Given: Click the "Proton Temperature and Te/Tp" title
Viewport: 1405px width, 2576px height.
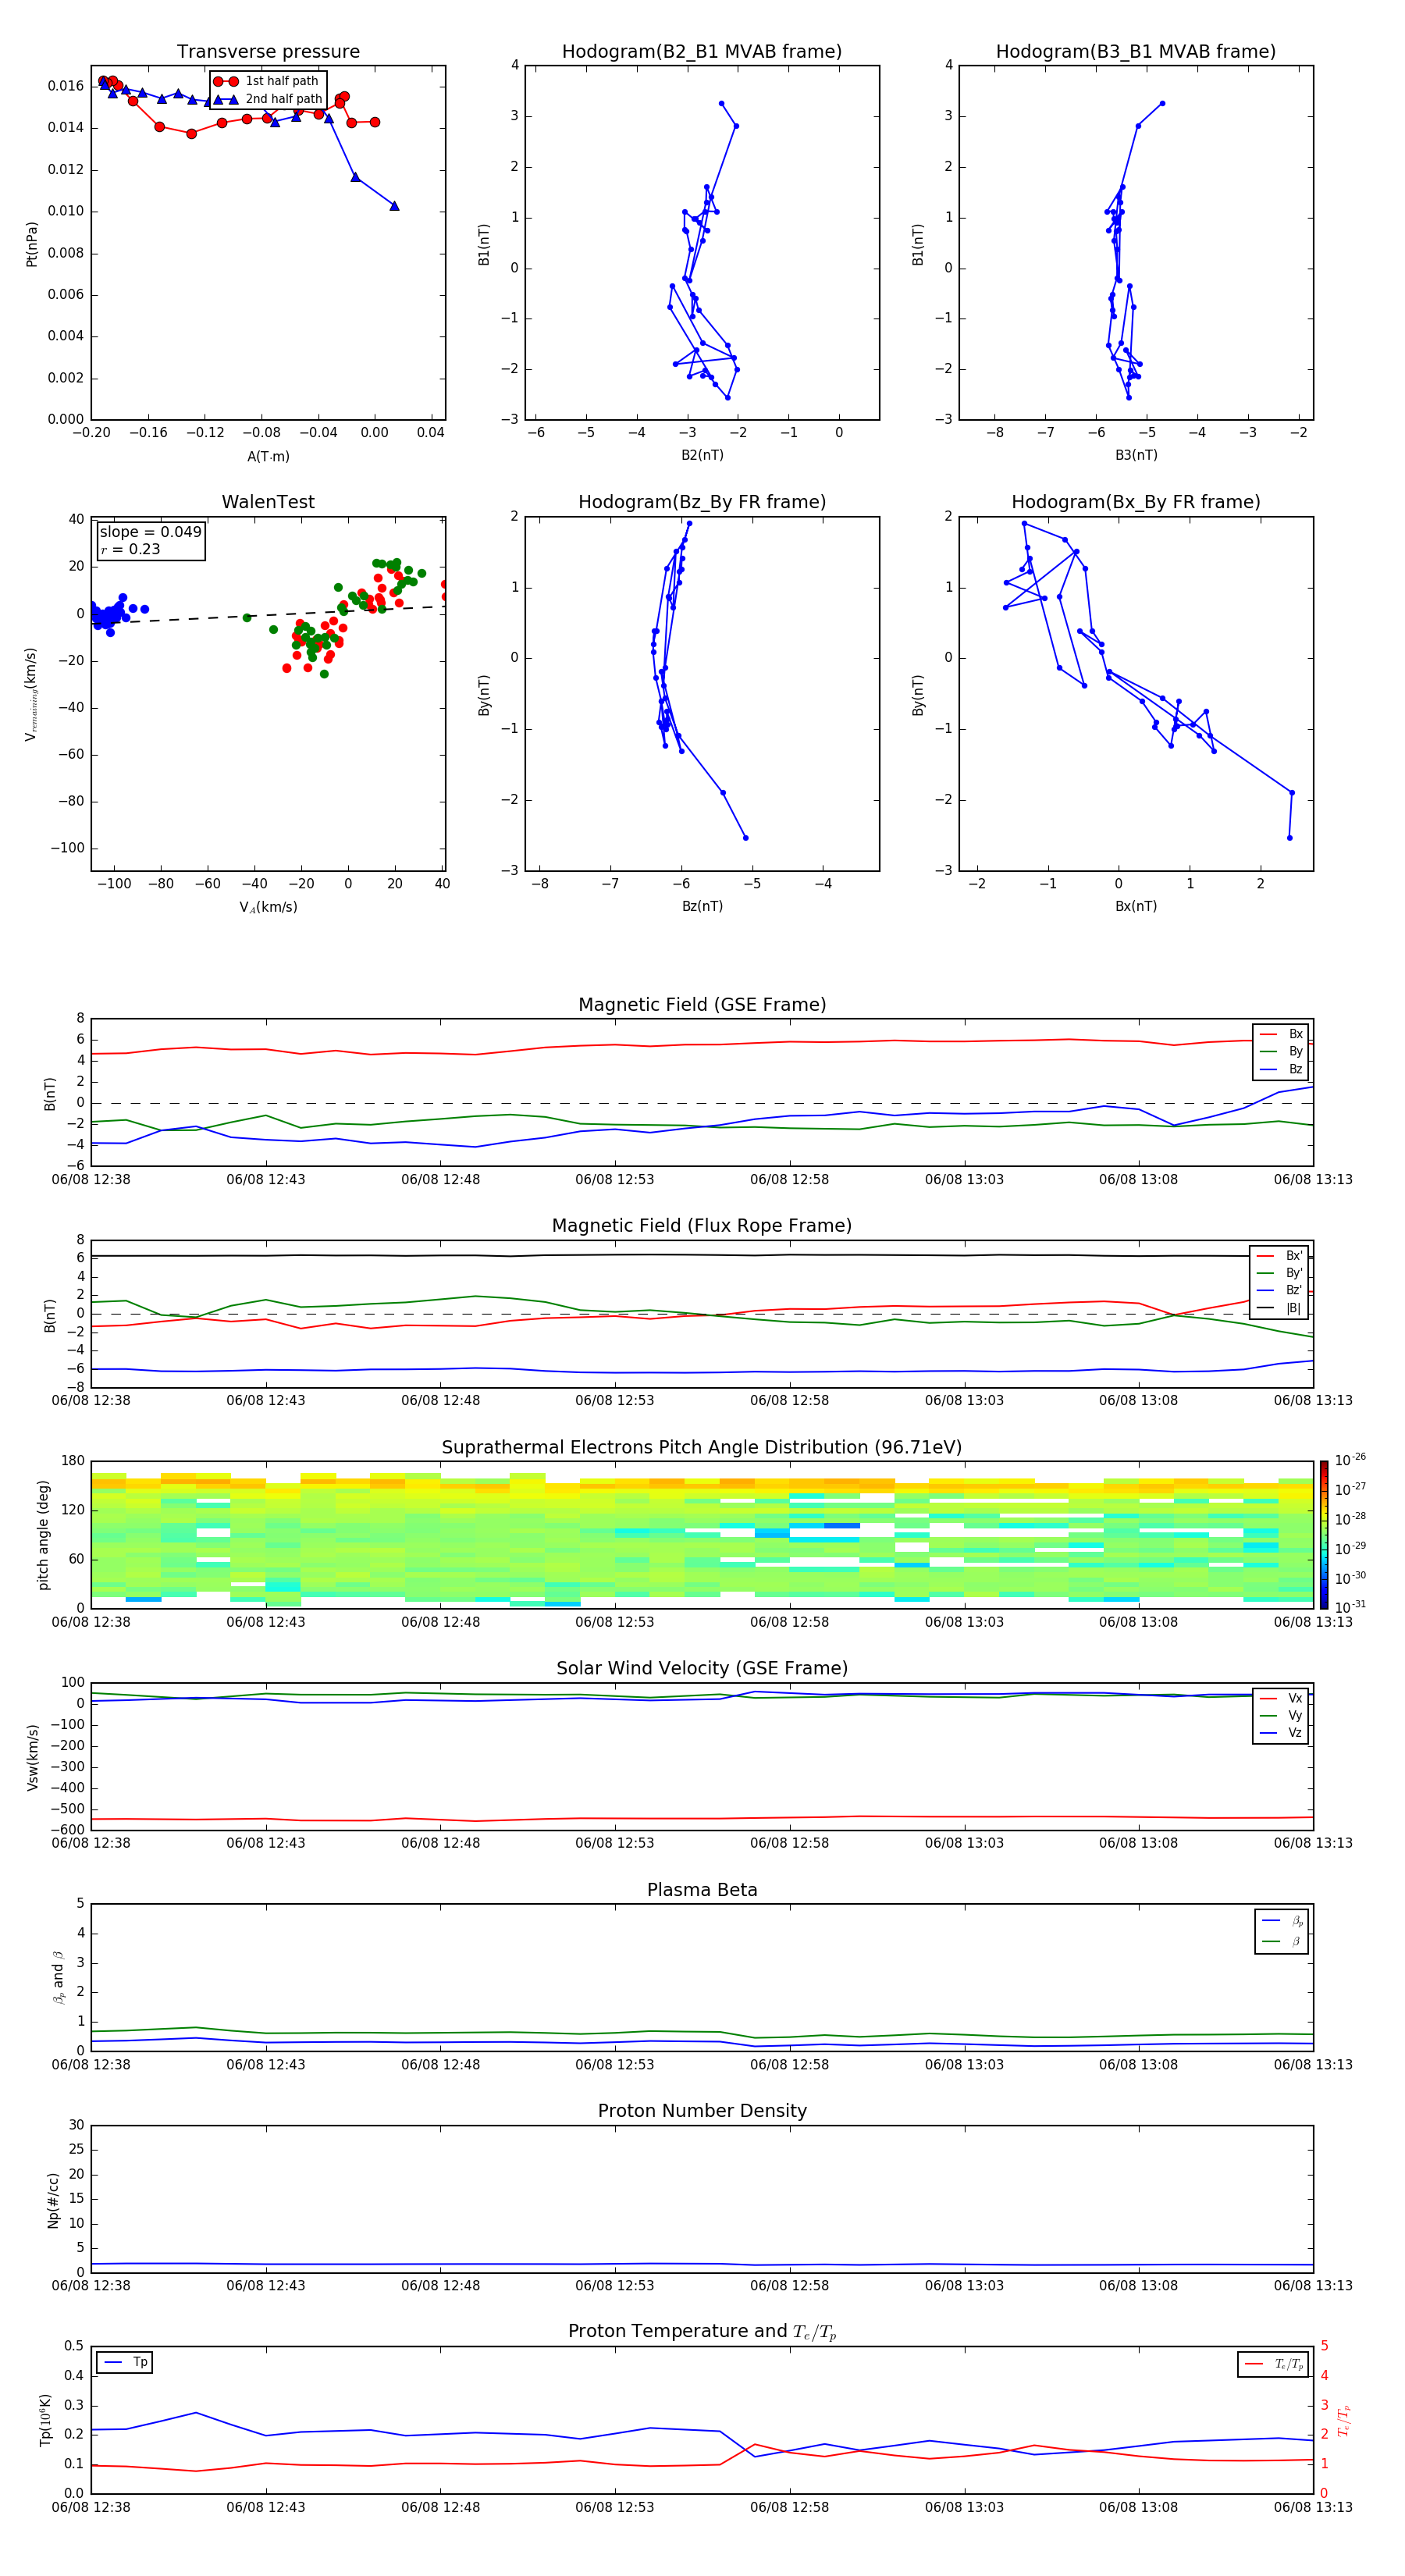Looking at the screenshot, I should [702, 2332].
